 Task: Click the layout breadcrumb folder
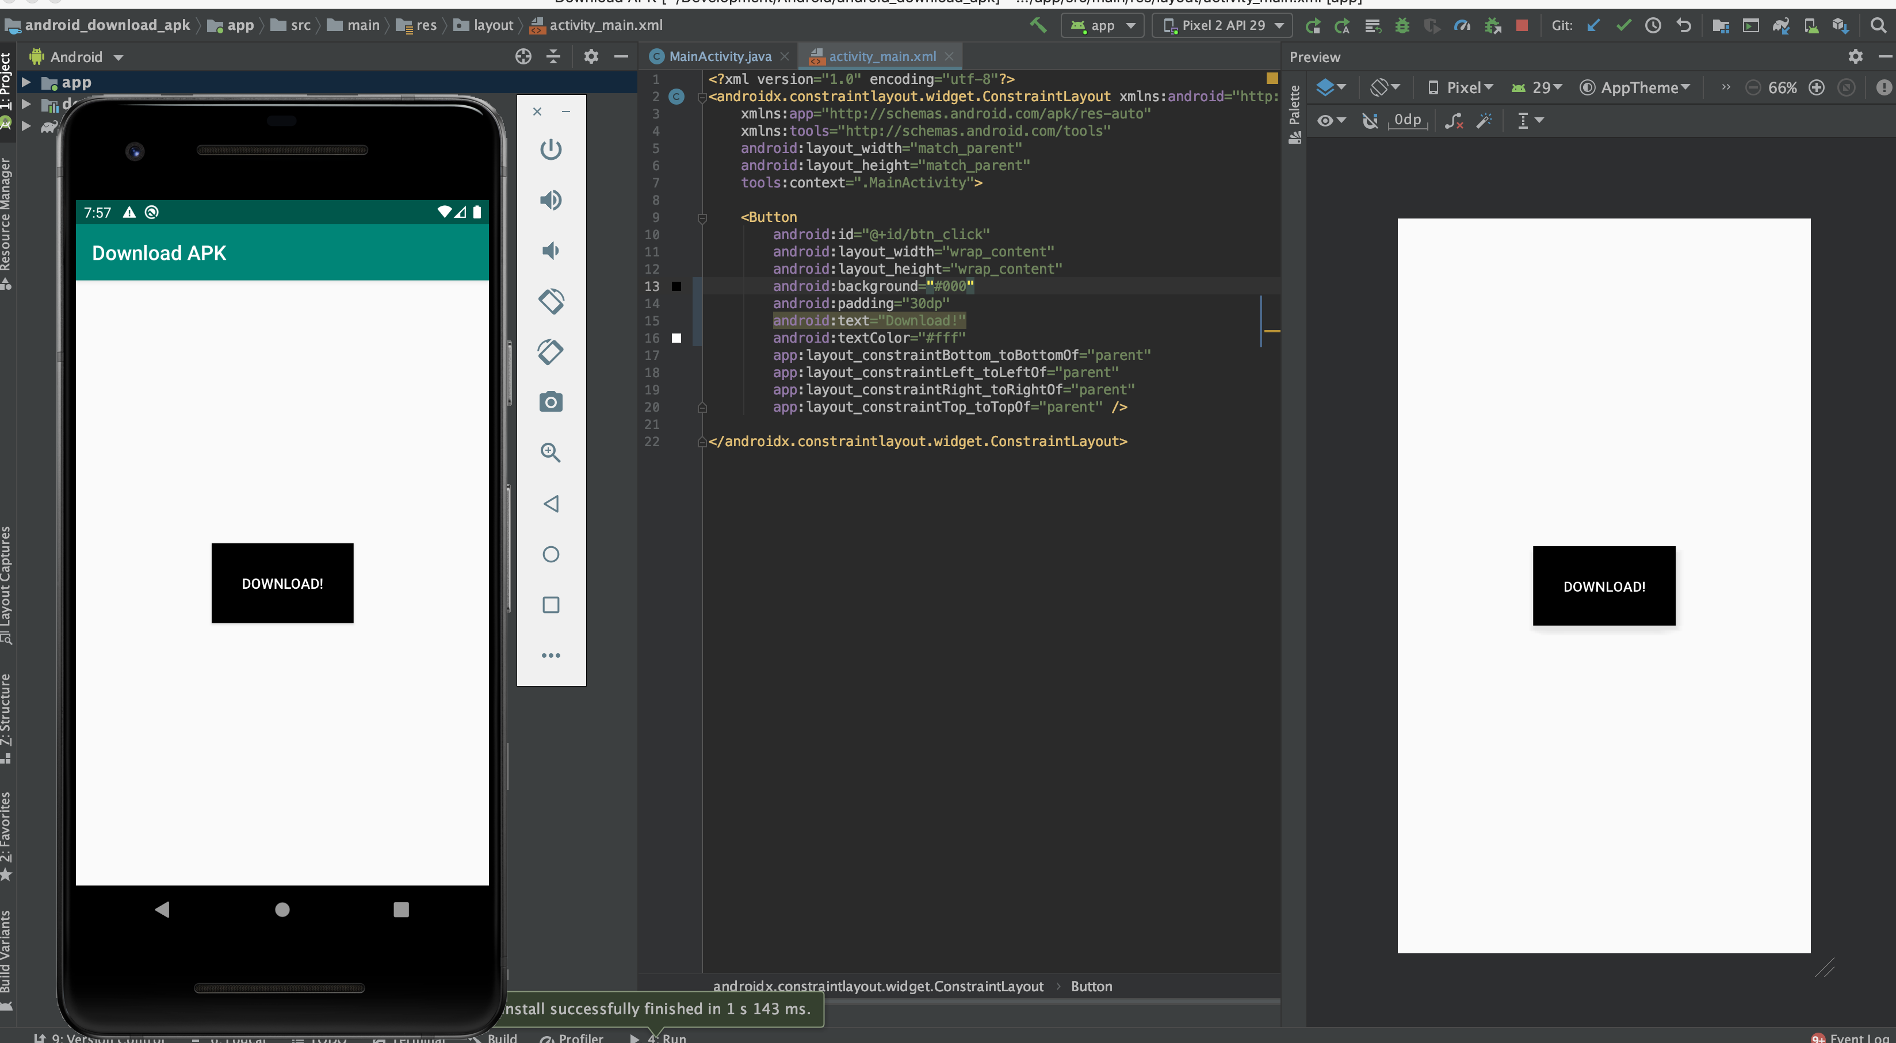click(x=483, y=25)
